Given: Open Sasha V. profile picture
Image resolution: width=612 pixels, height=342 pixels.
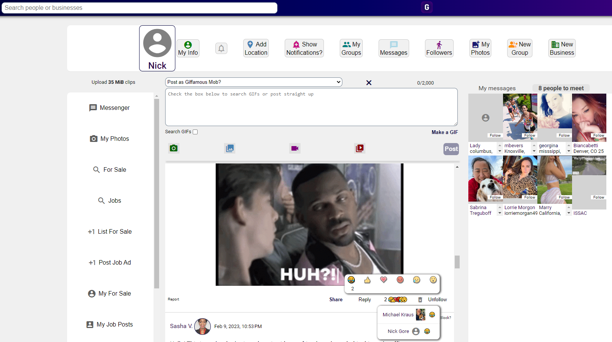Looking at the screenshot, I should click(x=202, y=326).
